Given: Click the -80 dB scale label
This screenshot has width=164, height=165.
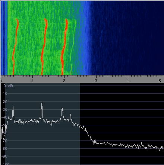Looking at the screenshot, I should coord(4,148).
